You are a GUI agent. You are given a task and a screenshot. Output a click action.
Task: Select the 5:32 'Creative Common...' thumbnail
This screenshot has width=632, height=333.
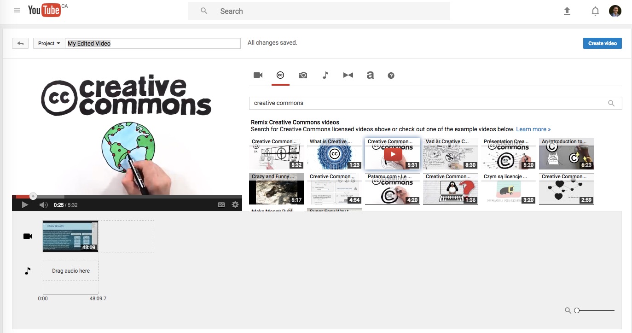(x=277, y=154)
